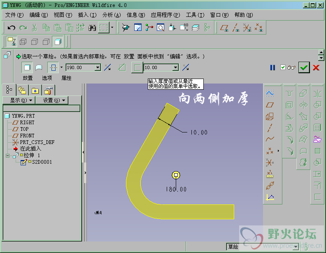This screenshot has width=326, height=253.
Task: Pause the extrude feature tool
Action: point(272,67)
